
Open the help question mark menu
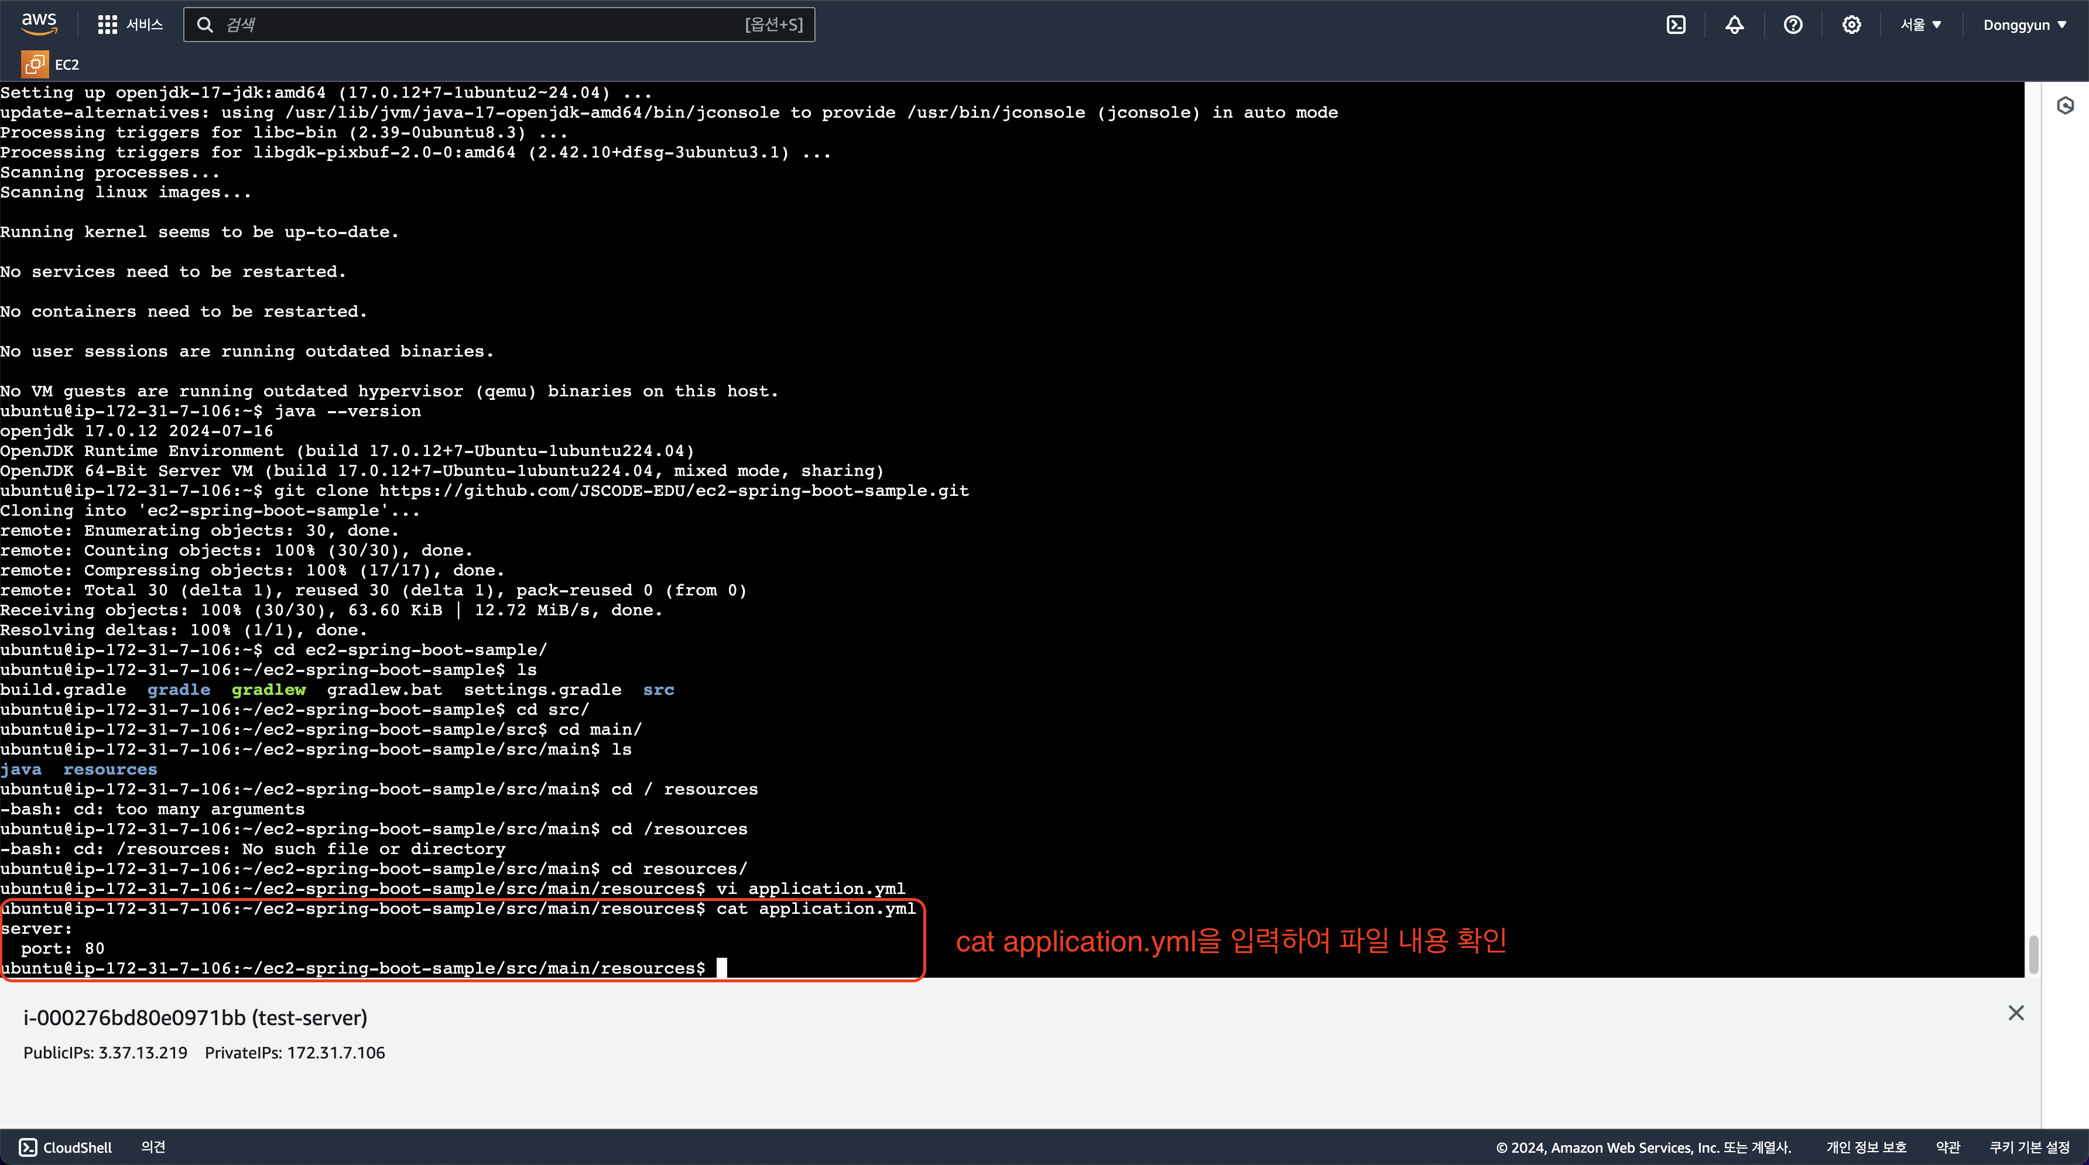tap(1792, 25)
